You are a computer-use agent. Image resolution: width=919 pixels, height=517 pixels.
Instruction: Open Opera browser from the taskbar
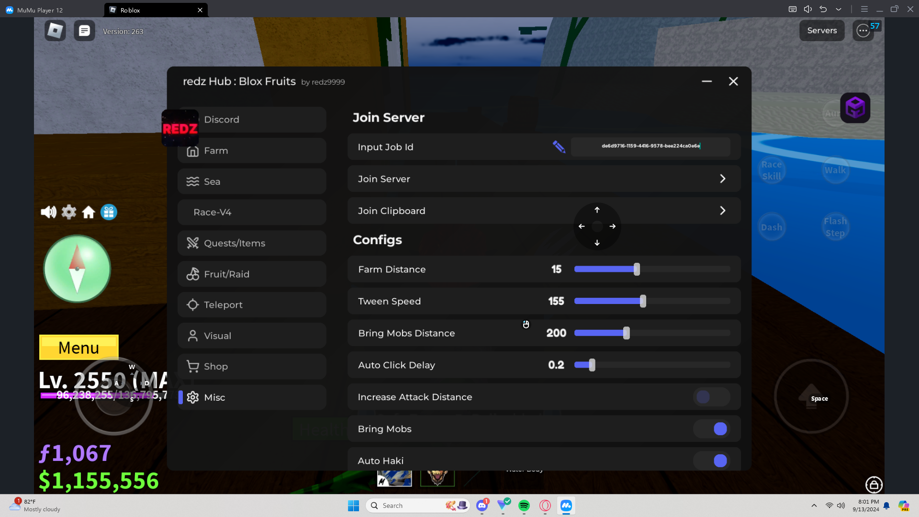click(x=545, y=506)
